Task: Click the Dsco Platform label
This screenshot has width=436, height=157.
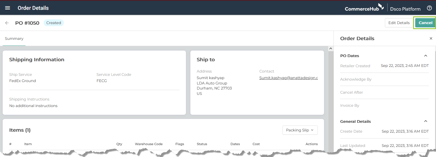Action: 405,9
